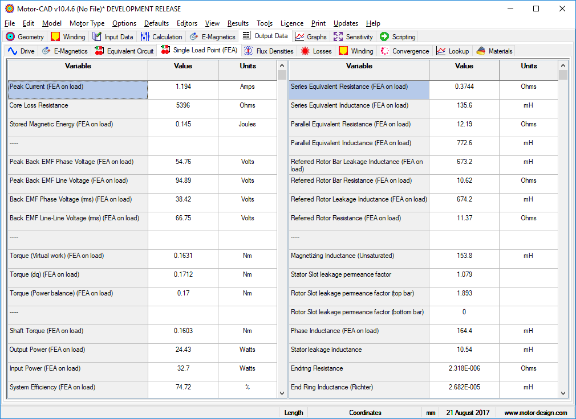The width and height of the screenshot is (576, 419).
Task: Open the Convergence sub-tab
Action: [x=405, y=51]
